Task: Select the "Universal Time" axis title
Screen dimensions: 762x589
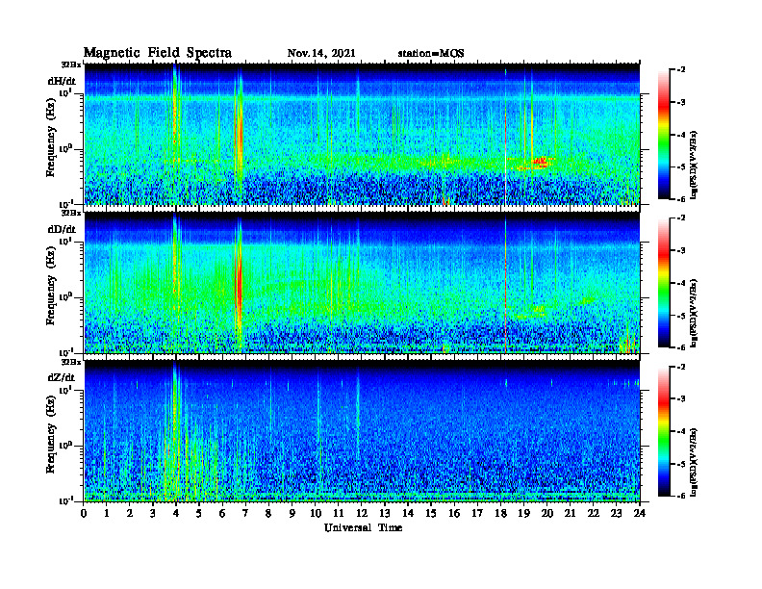Action: tap(363, 527)
